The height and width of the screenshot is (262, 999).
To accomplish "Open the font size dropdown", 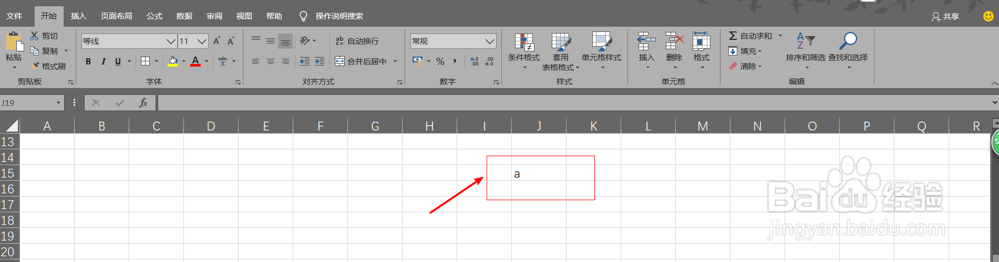I will [202, 41].
